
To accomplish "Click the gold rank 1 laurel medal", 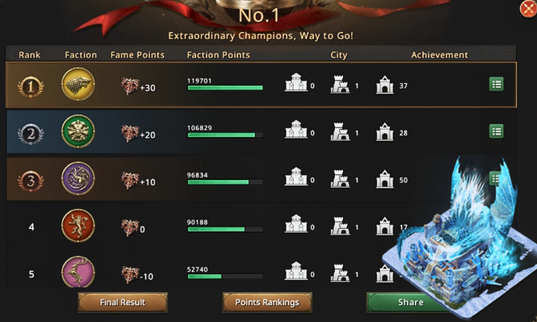I will pyautogui.click(x=30, y=86).
